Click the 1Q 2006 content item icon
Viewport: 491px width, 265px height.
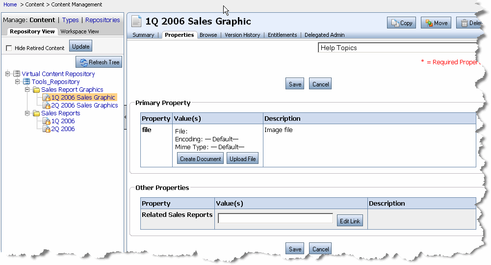(x=47, y=121)
